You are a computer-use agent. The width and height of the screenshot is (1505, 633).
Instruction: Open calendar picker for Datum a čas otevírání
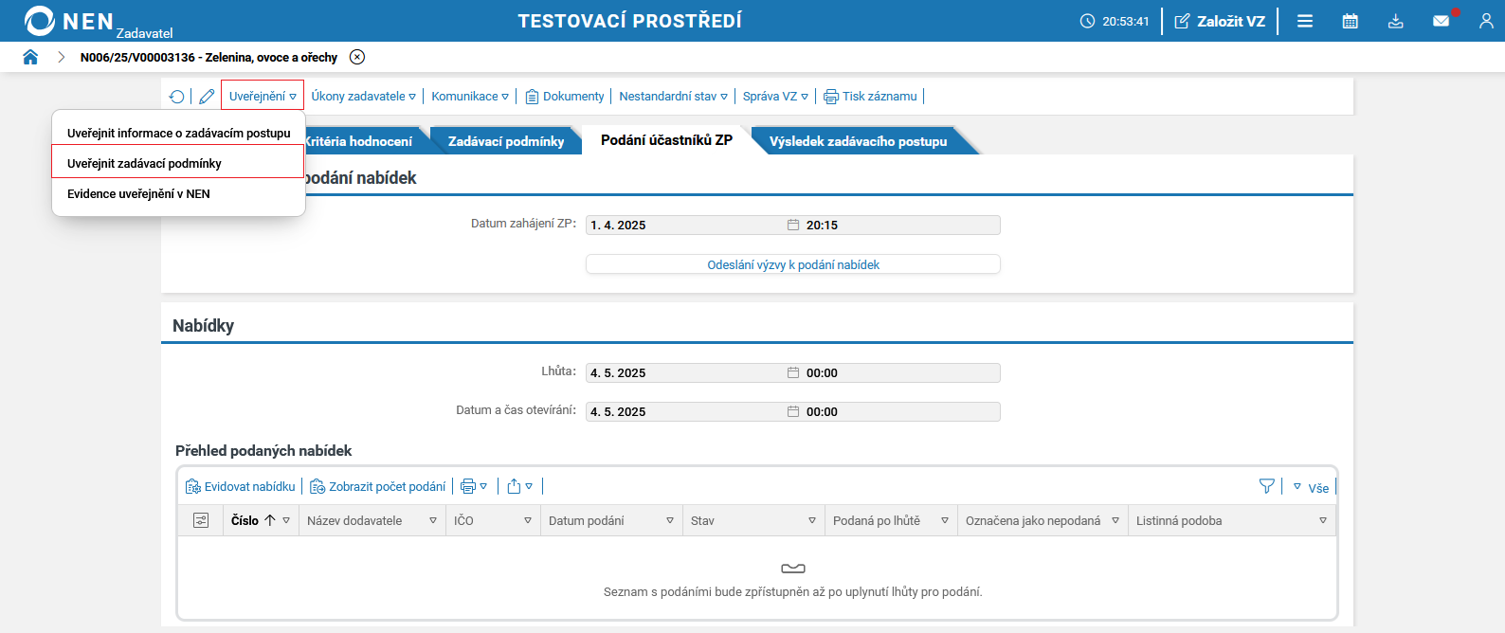[x=793, y=411]
